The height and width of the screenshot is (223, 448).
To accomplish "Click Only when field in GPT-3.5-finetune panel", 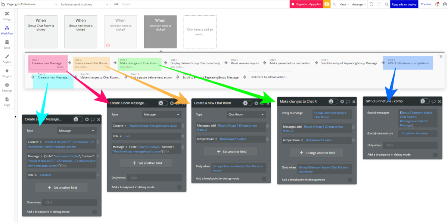I will [411, 145].
